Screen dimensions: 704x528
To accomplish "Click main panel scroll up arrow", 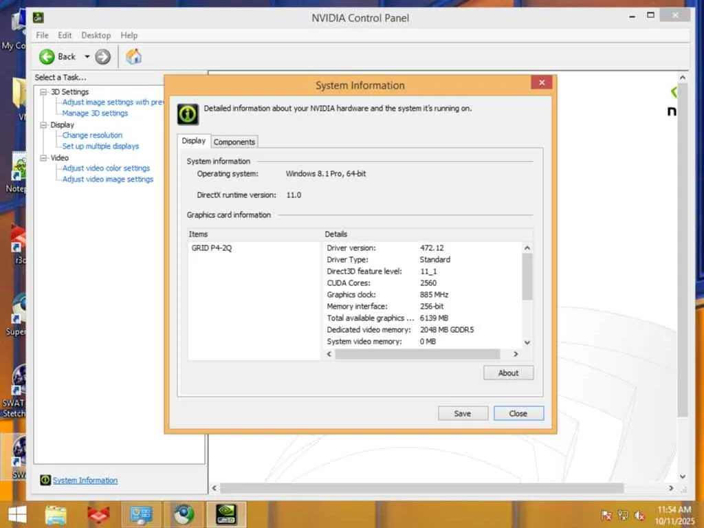I will coord(683,78).
